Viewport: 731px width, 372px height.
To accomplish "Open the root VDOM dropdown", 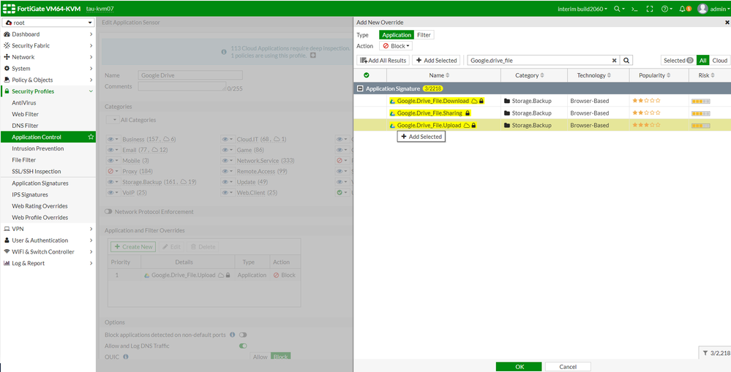I will [x=48, y=23].
